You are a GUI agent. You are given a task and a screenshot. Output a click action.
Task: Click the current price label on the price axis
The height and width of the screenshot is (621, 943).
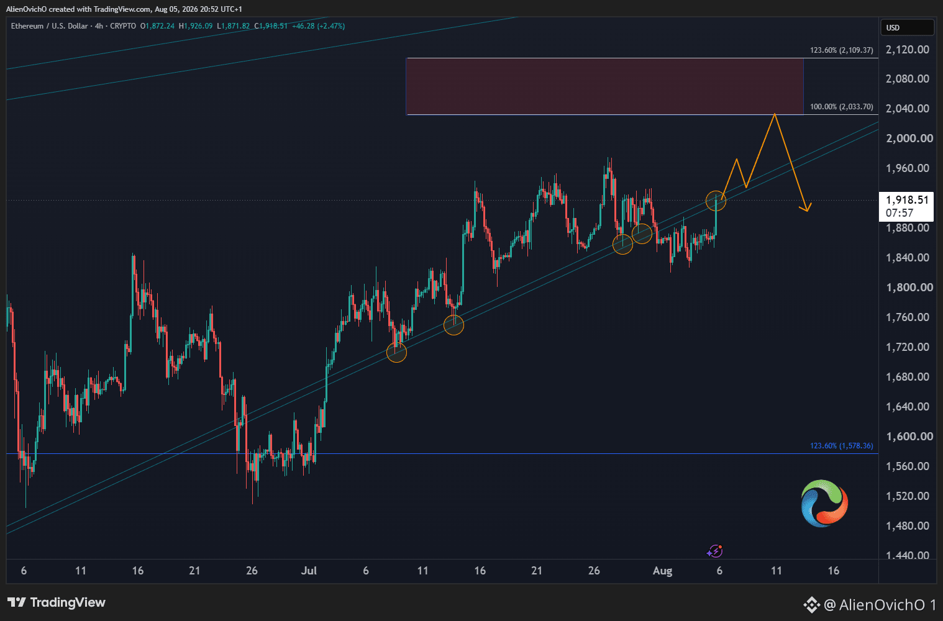pyautogui.click(x=907, y=200)
